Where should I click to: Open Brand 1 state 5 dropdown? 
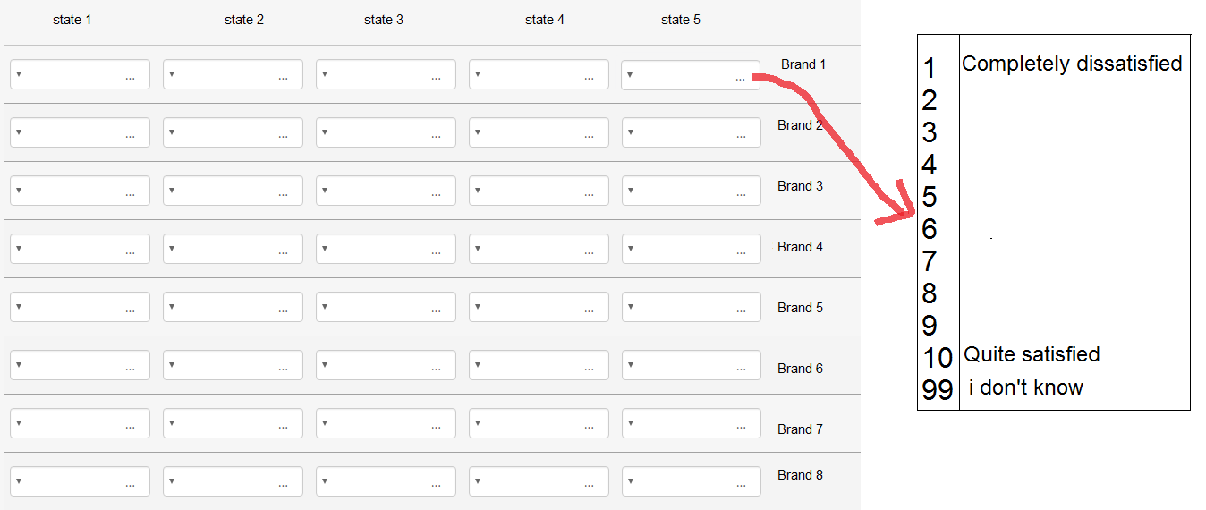click(x=691, y=75)
